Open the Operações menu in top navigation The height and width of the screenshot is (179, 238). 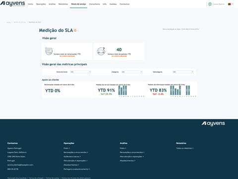[x=41, y=4]
